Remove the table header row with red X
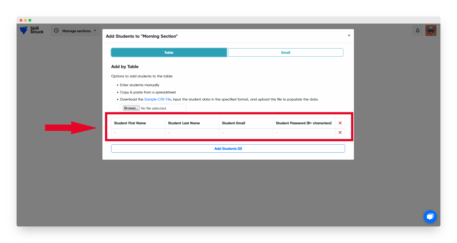This screenshot has width=457, height=243. point(340,123)
